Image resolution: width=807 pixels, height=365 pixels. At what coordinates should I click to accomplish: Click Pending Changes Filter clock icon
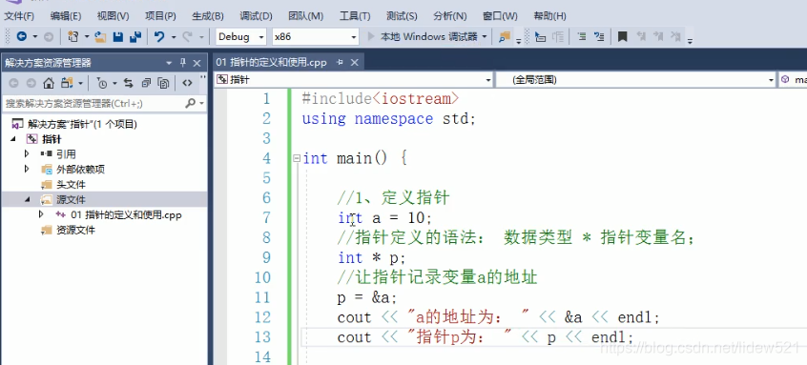click(x=102, y=83)
